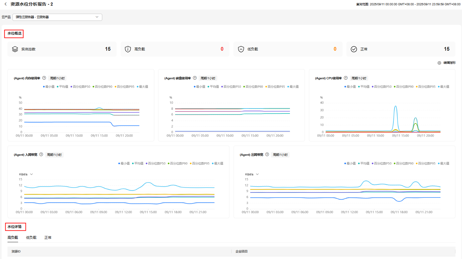Switch to the 正常 tab

point(48,238)
